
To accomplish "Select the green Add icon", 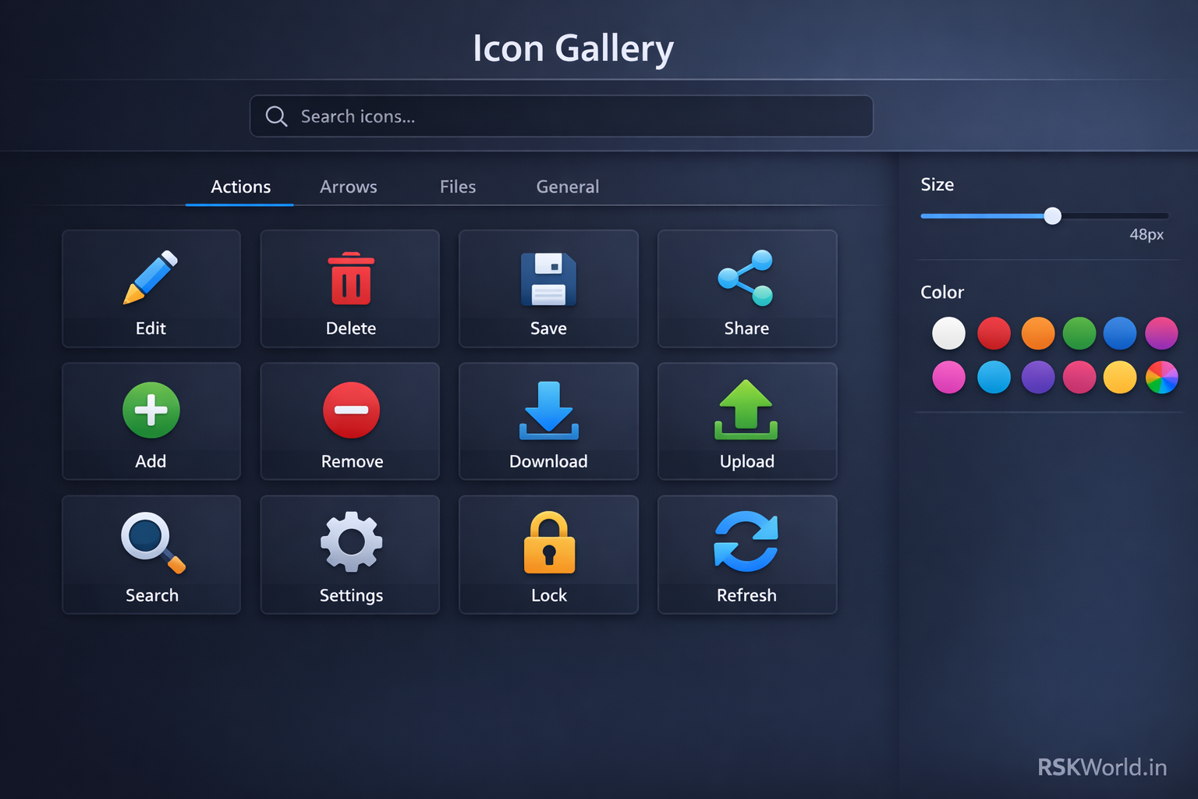I will pos(151,410).
